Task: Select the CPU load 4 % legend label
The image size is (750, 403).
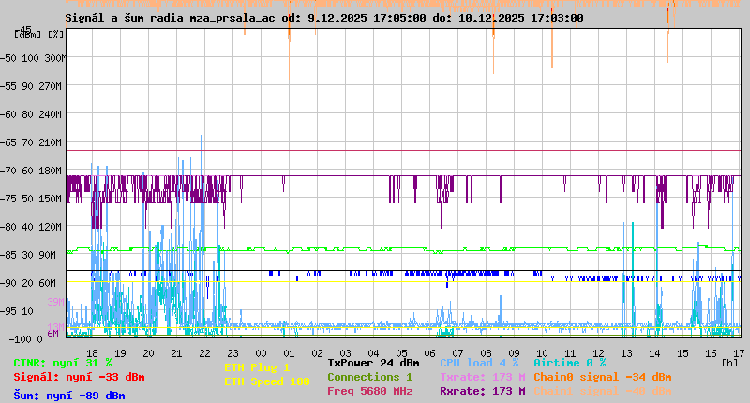Action: (479, 362)
